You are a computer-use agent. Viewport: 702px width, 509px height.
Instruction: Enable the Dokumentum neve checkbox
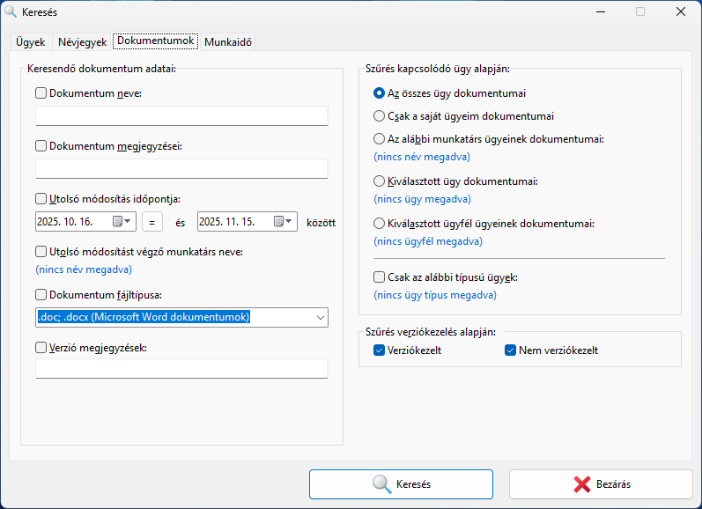pos(41,93)
